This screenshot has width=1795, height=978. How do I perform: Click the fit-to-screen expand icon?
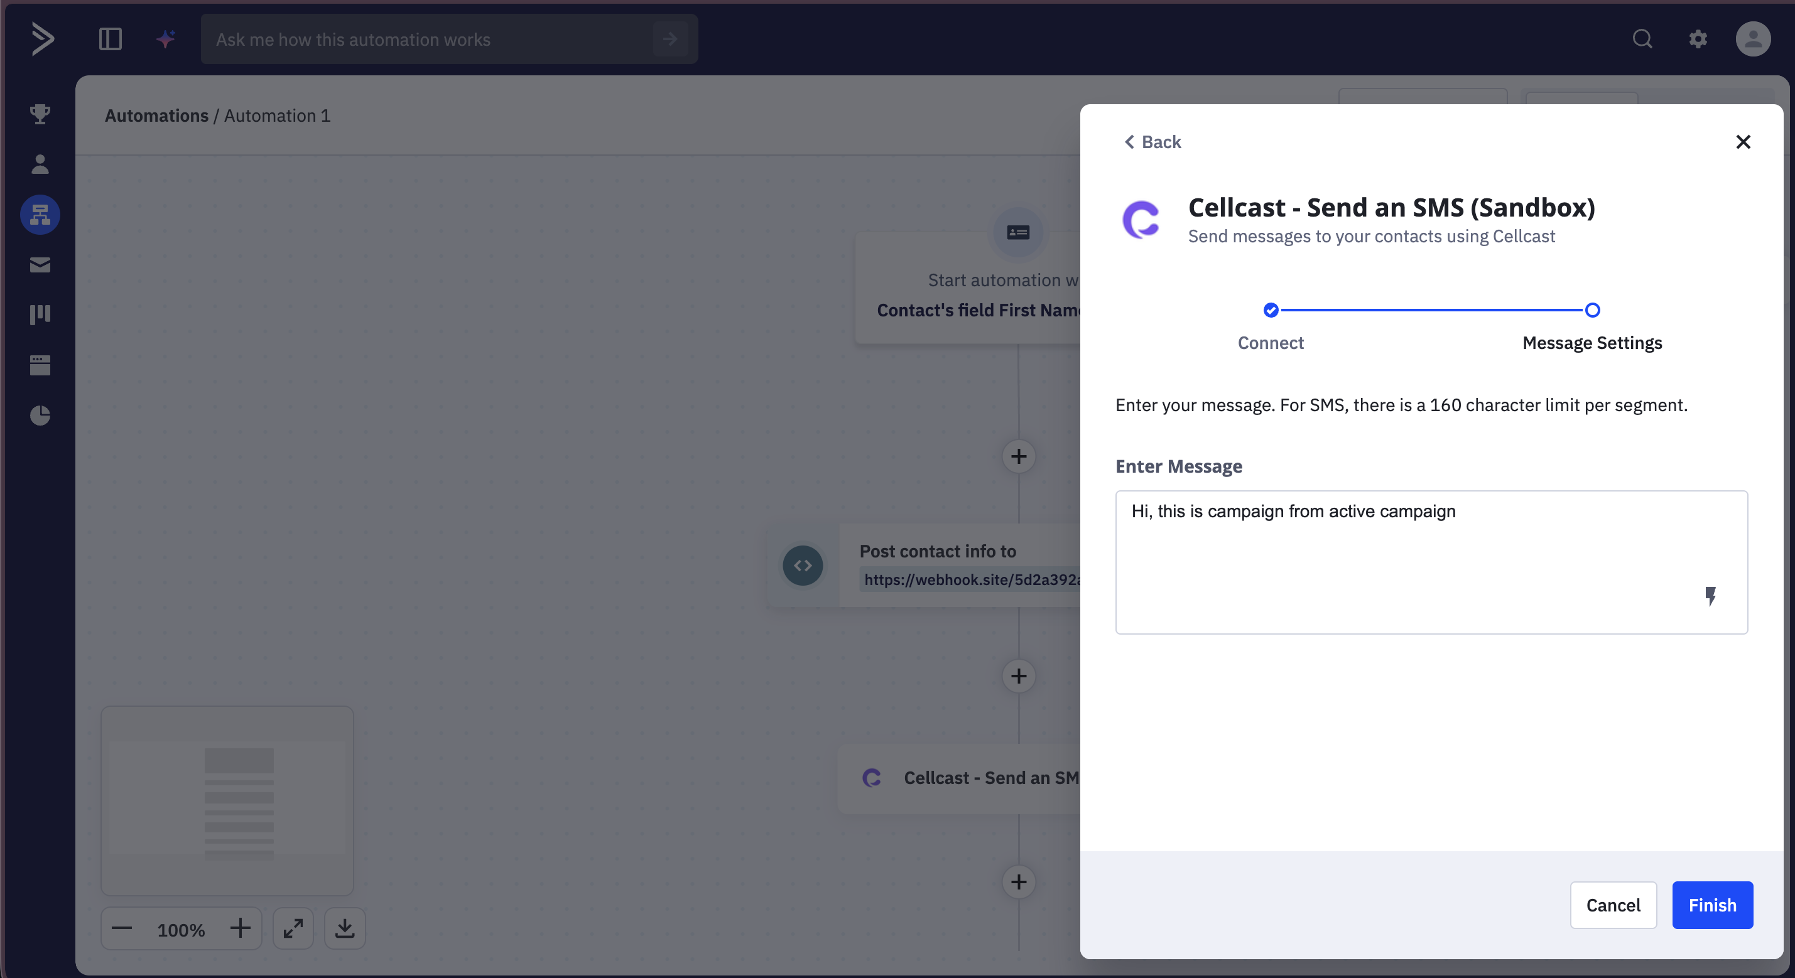[x=293, y=928]
